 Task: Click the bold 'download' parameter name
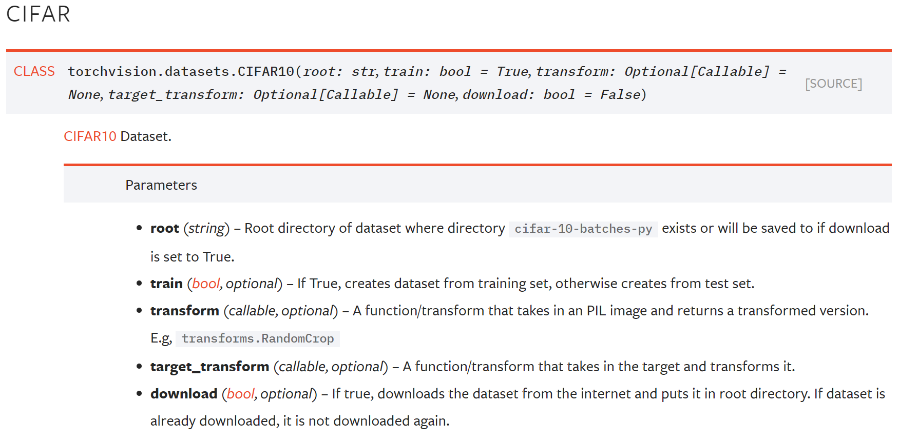(184, 394)
